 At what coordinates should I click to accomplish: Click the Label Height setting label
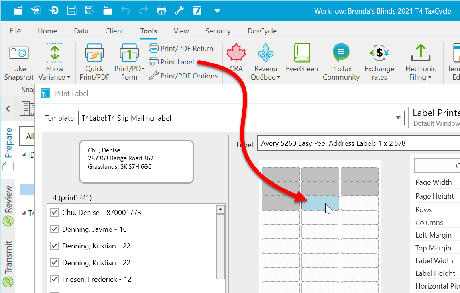click(435, 273)
